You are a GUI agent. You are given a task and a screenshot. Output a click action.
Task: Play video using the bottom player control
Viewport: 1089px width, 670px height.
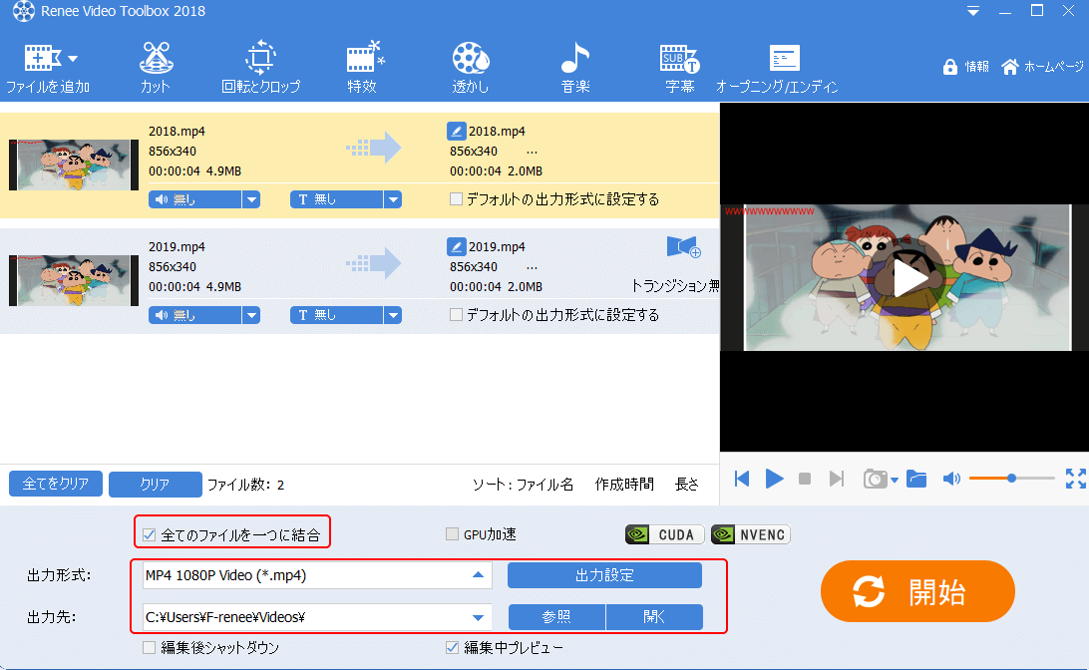click(x=775, y=479)
